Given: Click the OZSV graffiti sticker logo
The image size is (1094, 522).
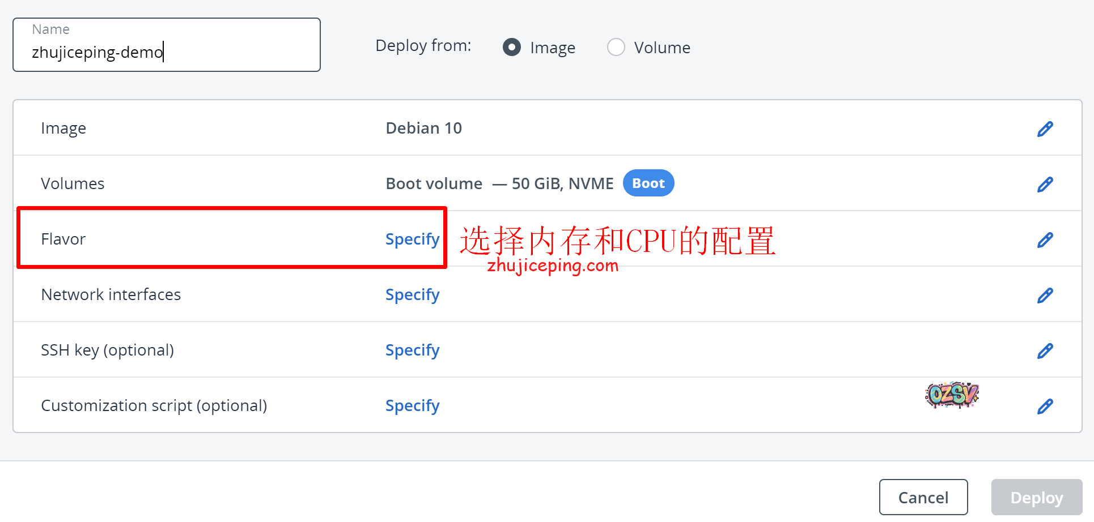Looking at the screenshot, I should coord(952,395).
